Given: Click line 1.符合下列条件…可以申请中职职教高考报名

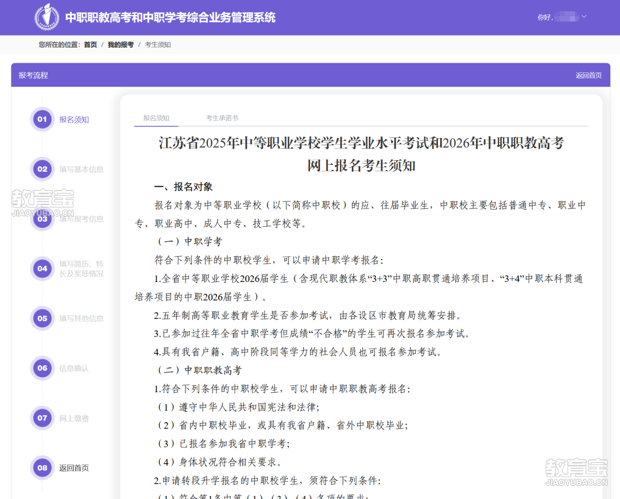Looking at the screenshot, I should [282, 389].
